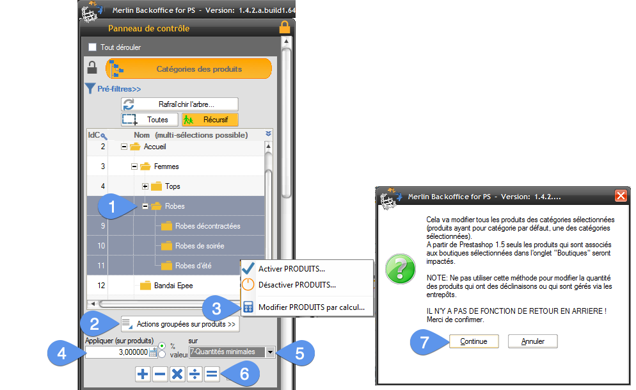This screenshot has height=390, width=636.
Task: Select the valeur radio button
Action: click(162, 354)
